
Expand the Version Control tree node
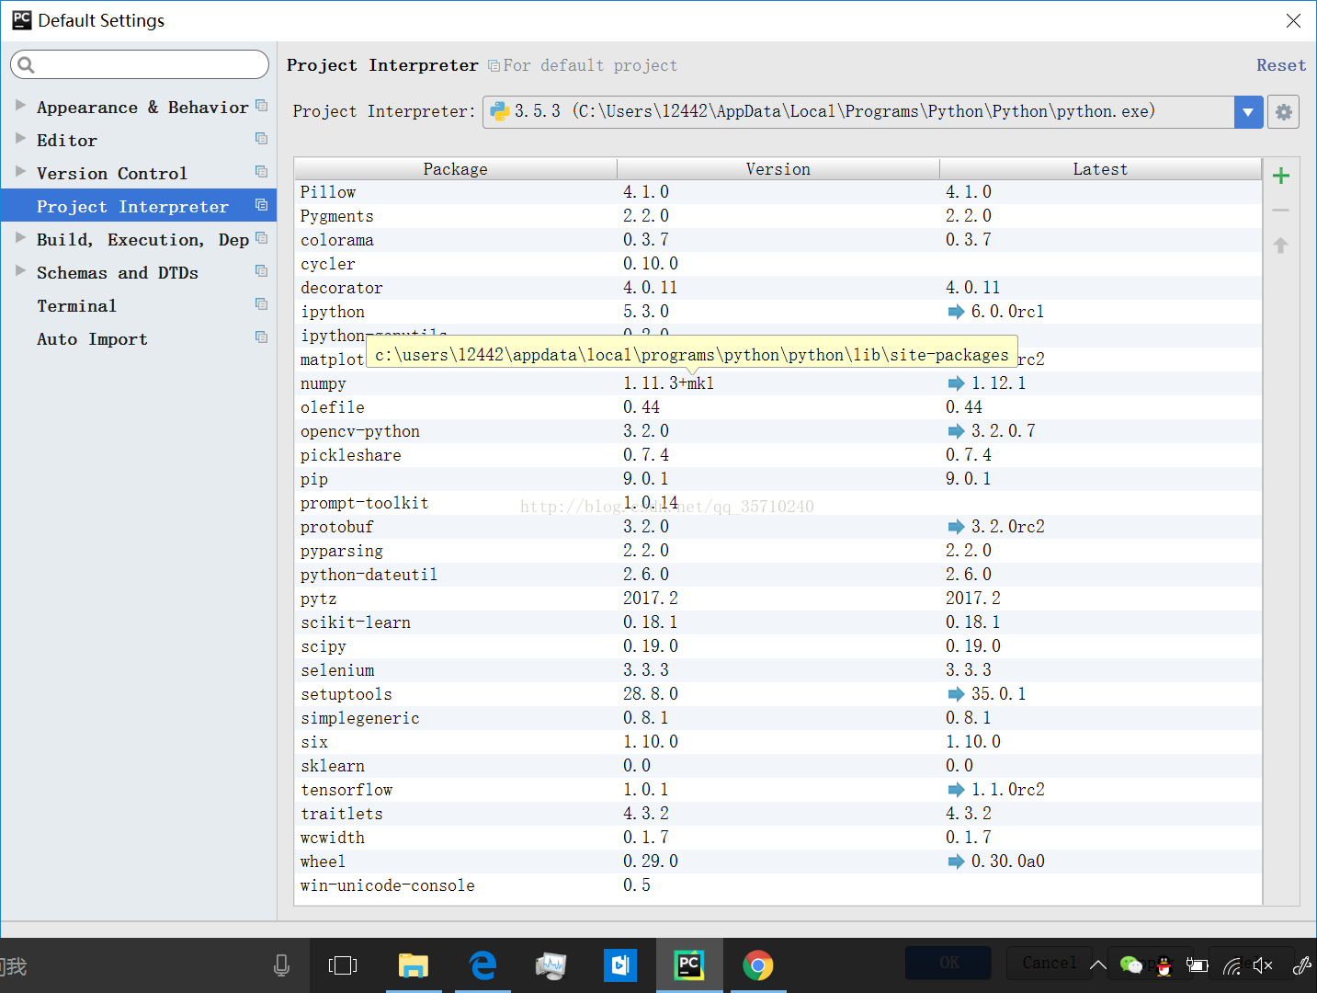click(20, 172)
